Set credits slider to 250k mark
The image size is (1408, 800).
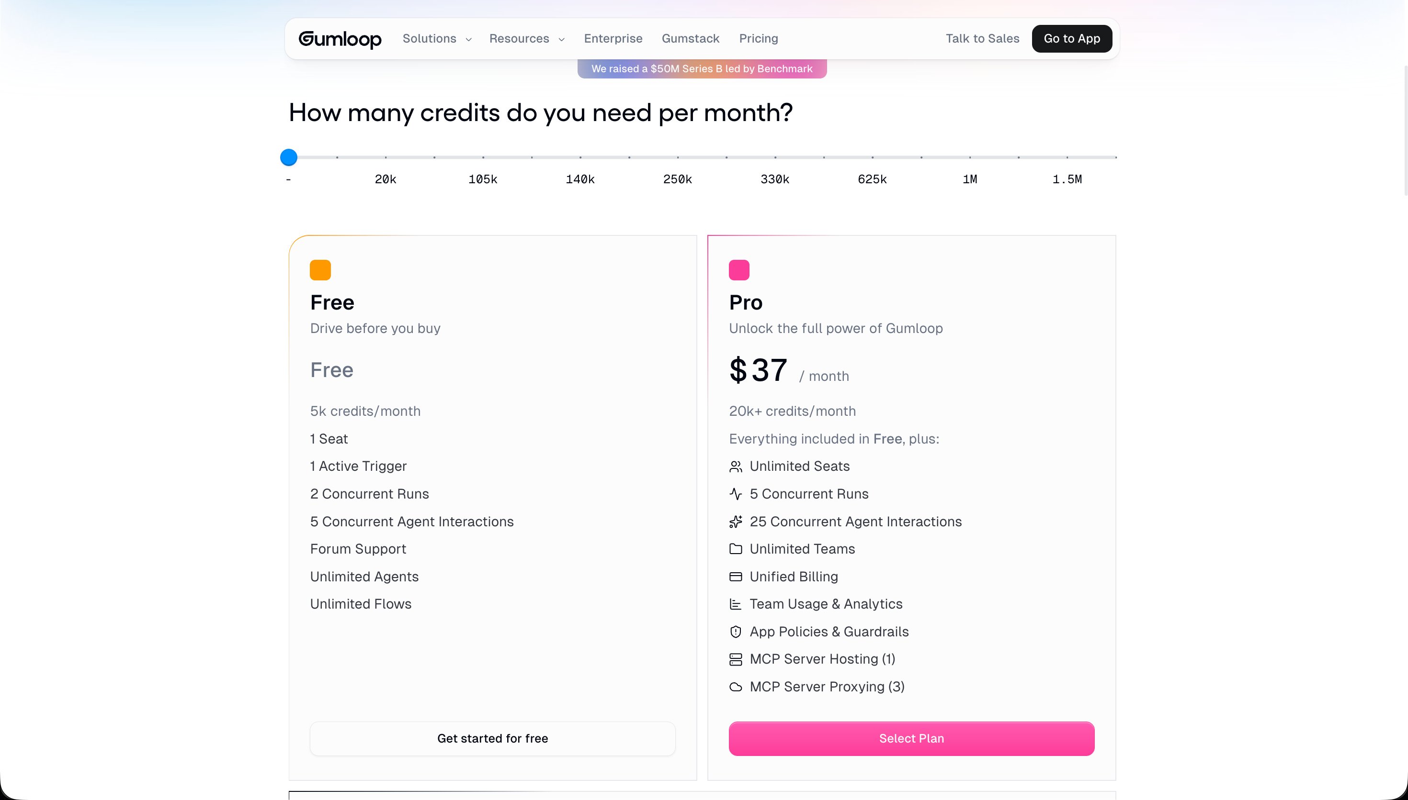coord(678,158)
